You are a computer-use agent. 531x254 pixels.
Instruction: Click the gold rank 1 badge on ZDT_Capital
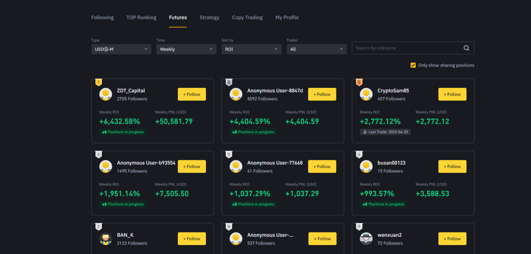[99, 82]
